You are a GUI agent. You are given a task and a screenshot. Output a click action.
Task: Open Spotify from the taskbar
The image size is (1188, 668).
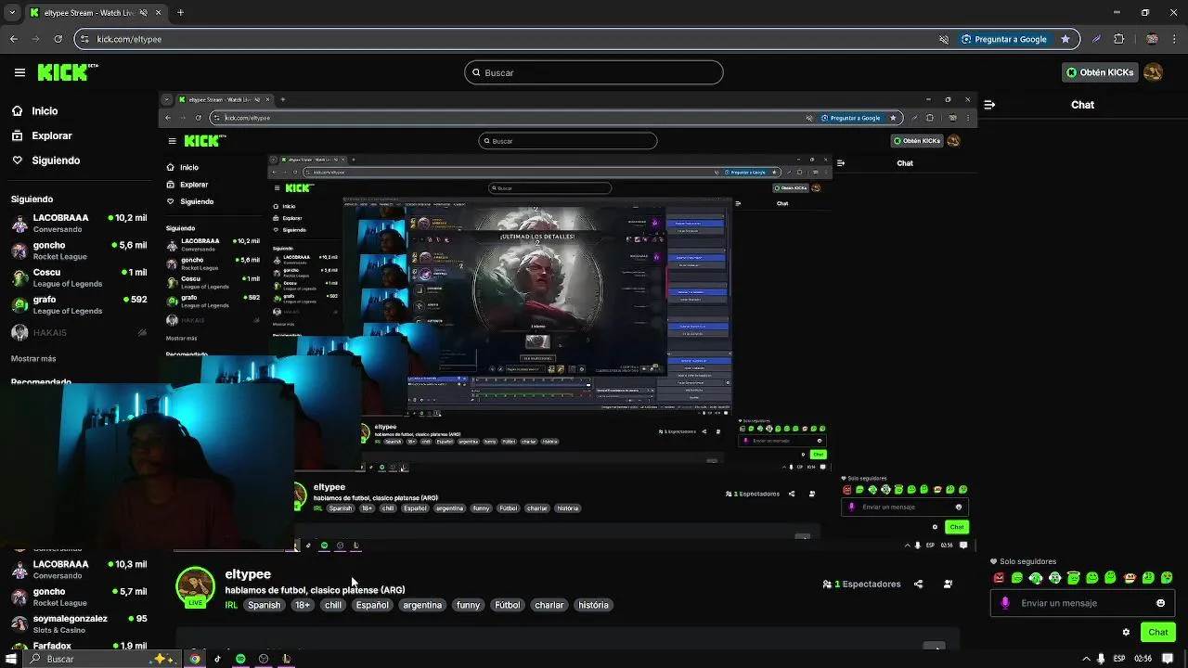pyautogui.click(x=240, y=659)
